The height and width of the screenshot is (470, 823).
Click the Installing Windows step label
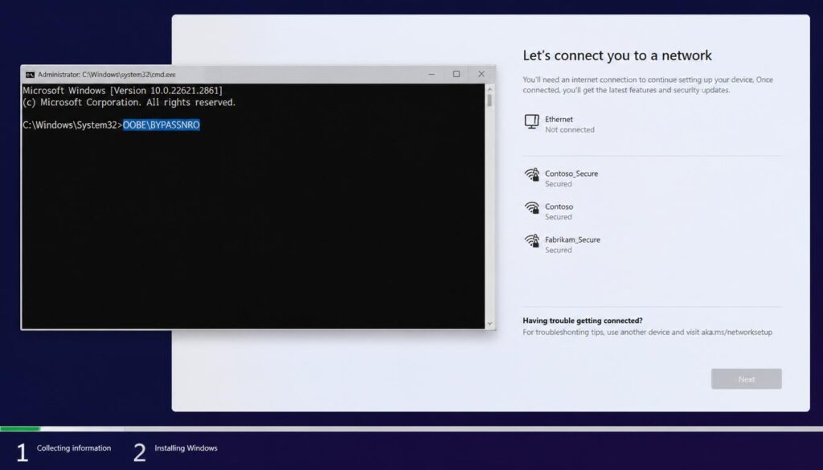[x=186, y=448]
